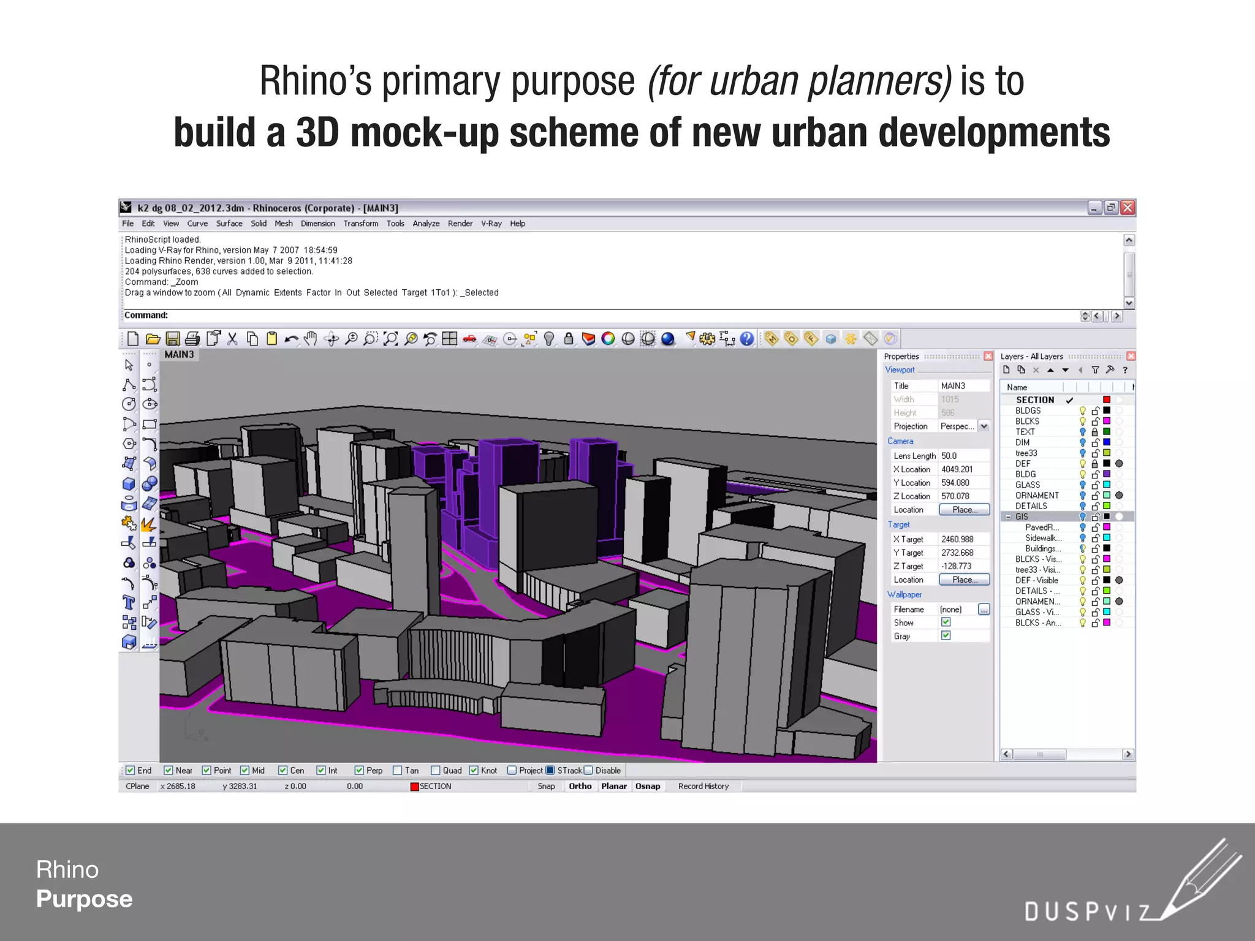
Task: Save the model with floppy icon
Action: coord(173,338)
